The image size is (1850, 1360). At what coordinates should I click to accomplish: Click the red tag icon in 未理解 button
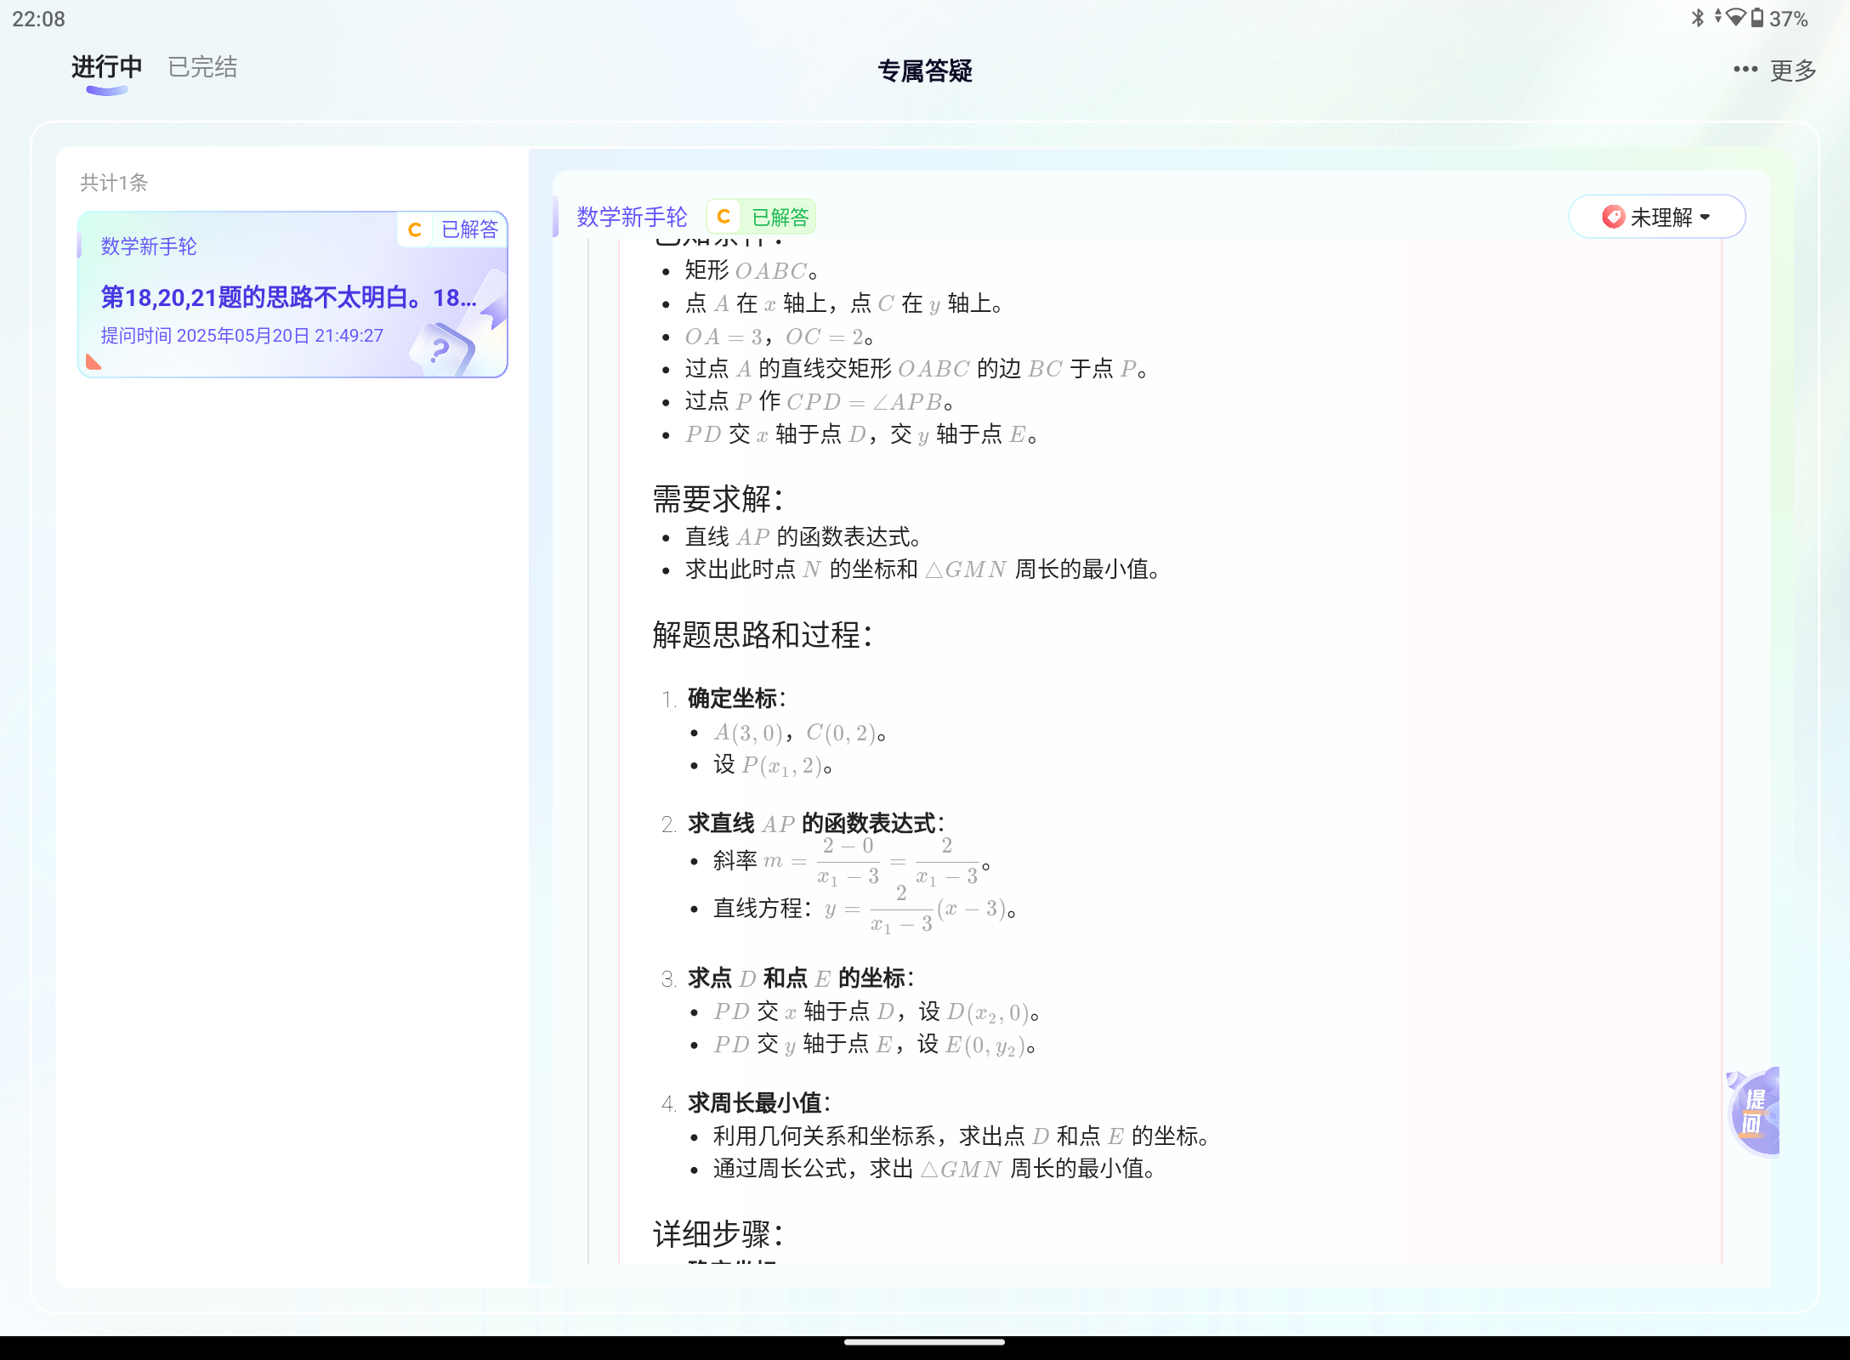pyautogui.click(x=1612, y=217)
